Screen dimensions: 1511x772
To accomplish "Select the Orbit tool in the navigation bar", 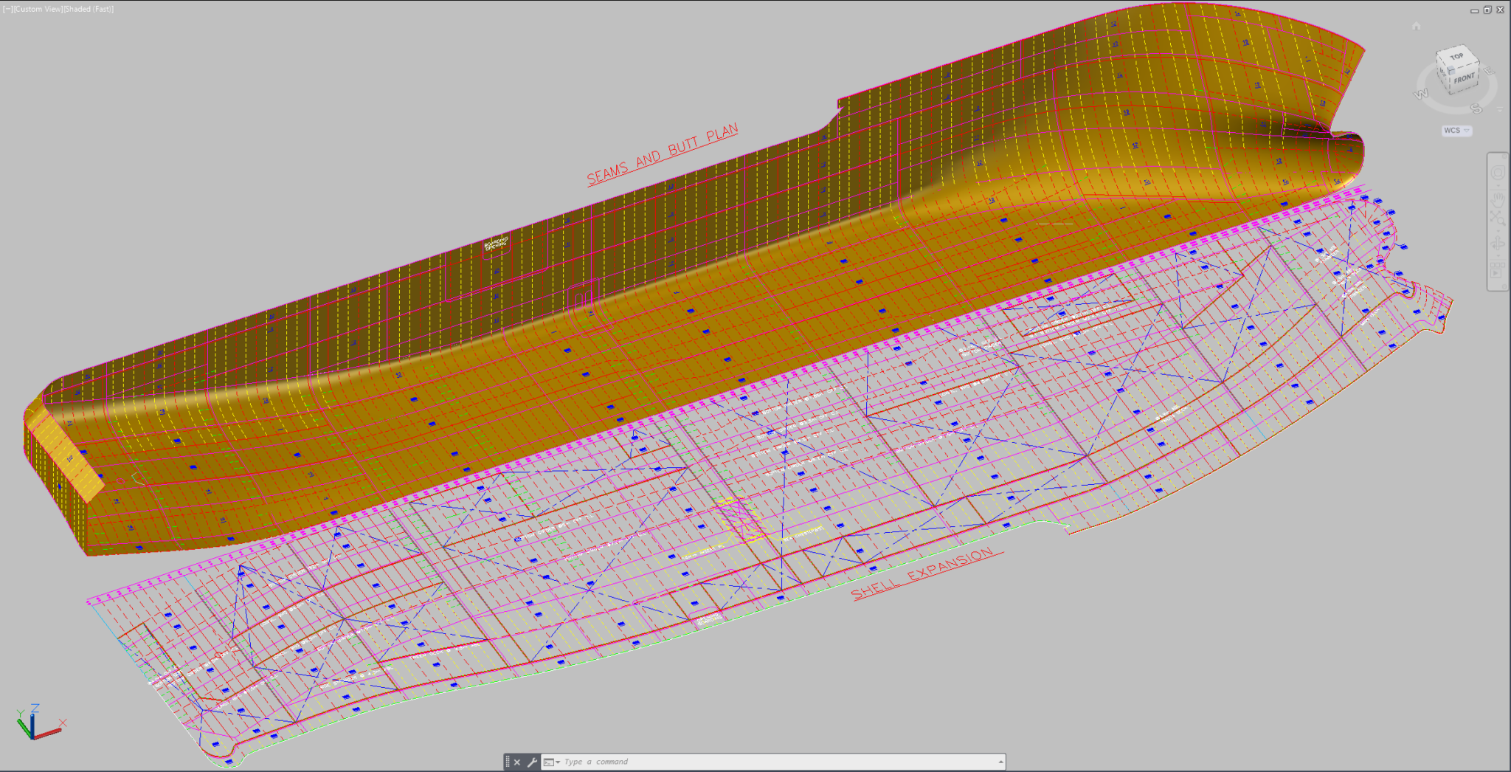I will pyautogui.click(x=1499, y=243).
